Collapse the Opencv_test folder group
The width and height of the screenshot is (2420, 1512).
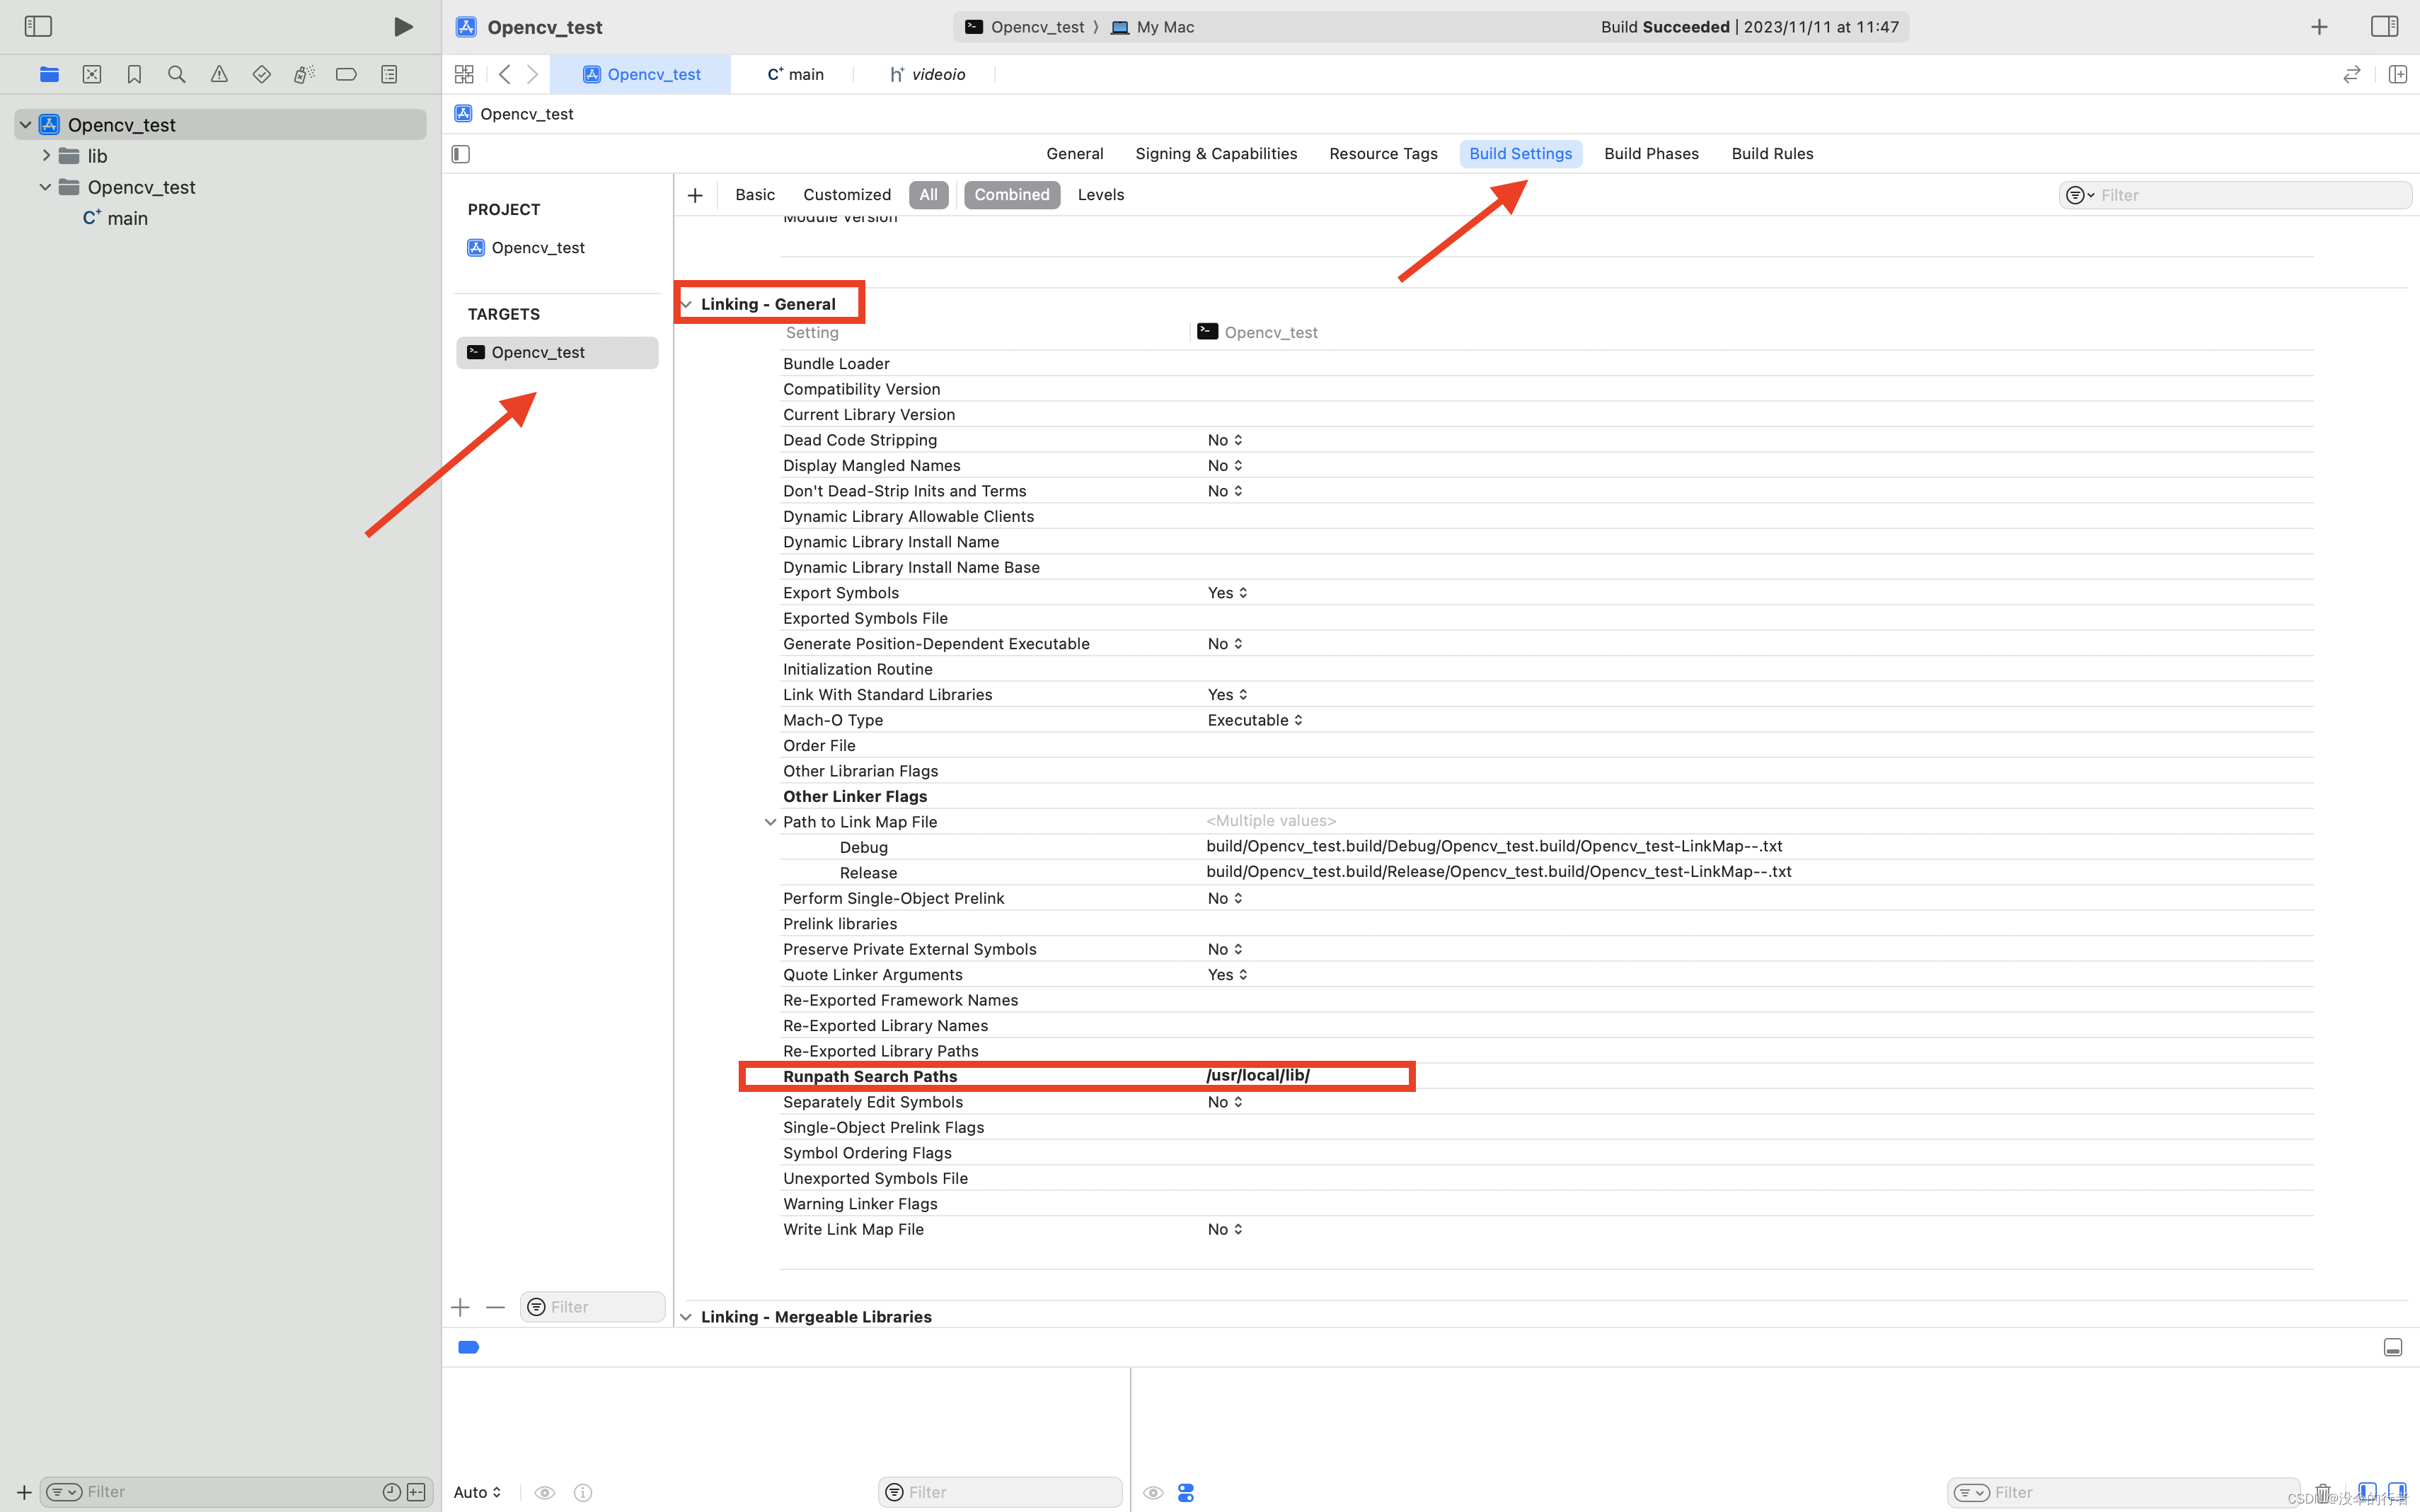click(45, 187)
